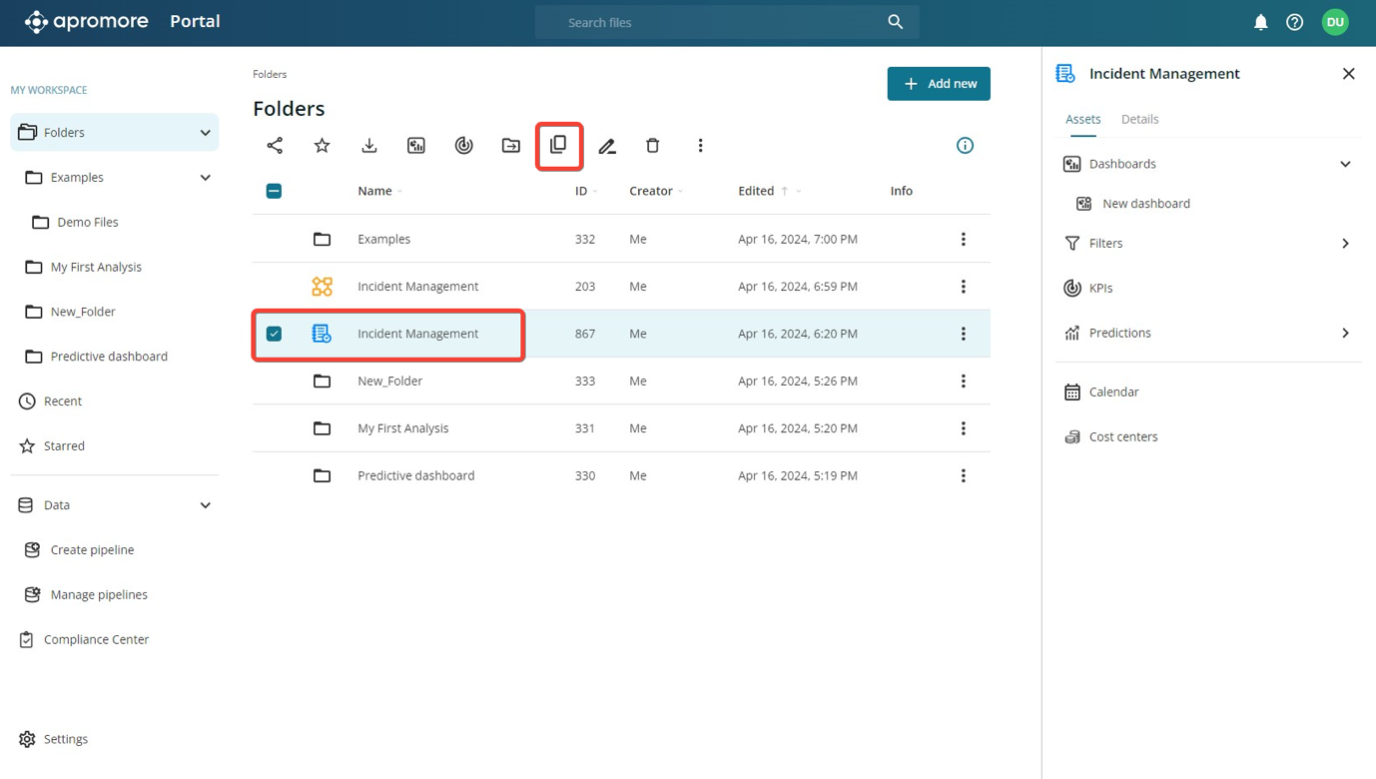This screenshot has width=1376, height=779.
Task: Click the move-to-folder icon in the toolbar
Action: pyautogui.click(x=511, y=146)
